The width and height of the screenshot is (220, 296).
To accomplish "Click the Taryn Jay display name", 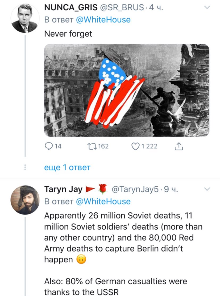I will coord(63,190).
